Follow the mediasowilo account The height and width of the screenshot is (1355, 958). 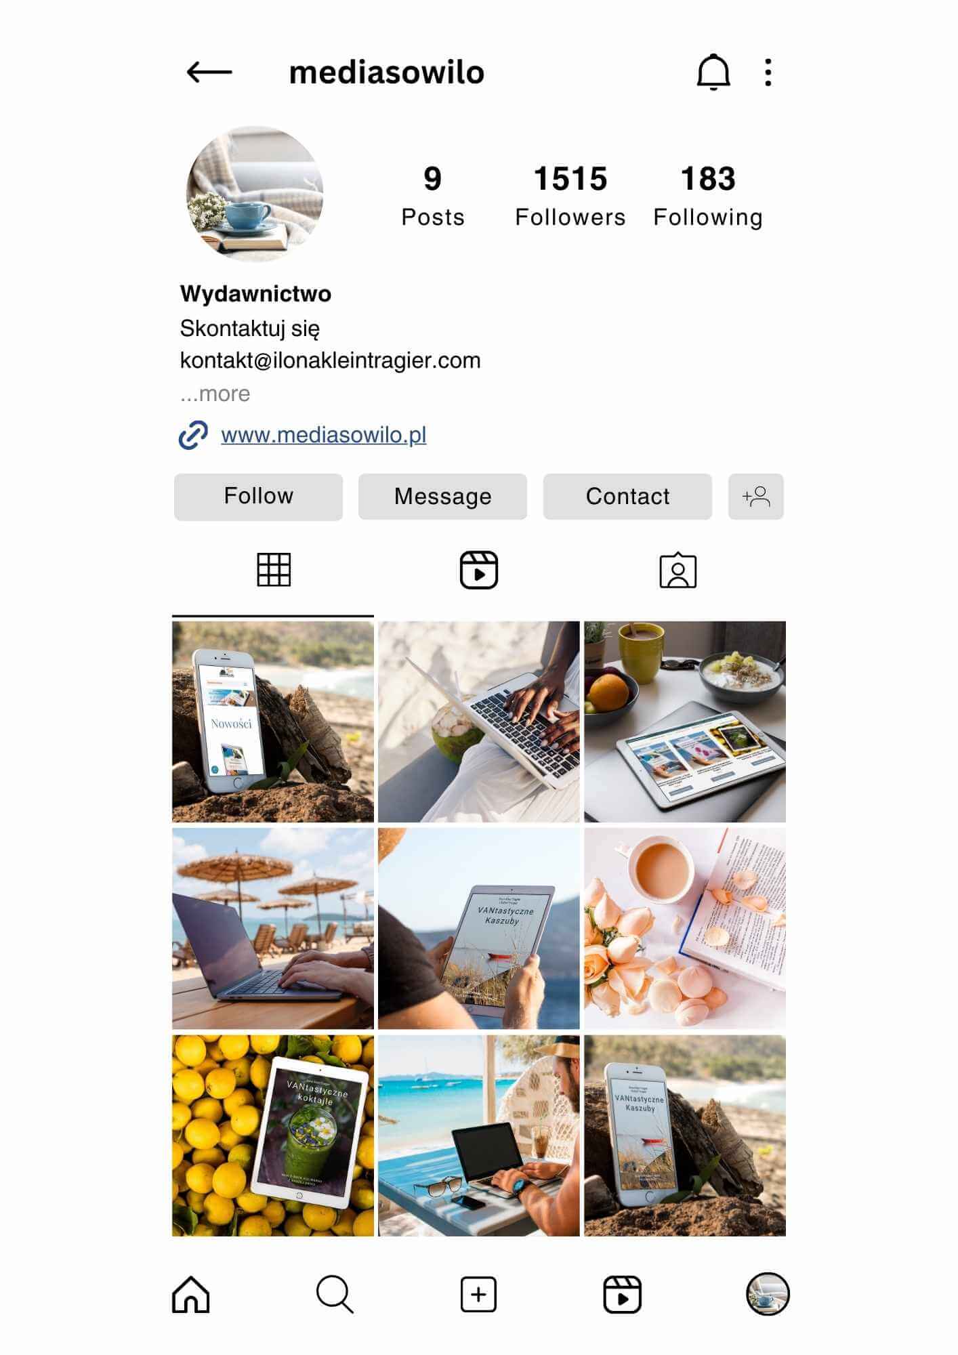click(x=258, y=497)
